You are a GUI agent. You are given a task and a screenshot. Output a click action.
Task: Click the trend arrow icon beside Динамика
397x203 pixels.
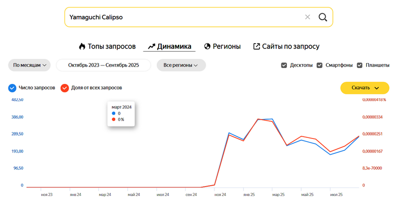pos(152,46)
